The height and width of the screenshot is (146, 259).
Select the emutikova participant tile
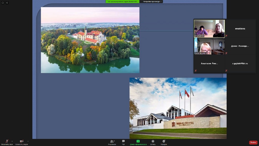coord(240,29)
